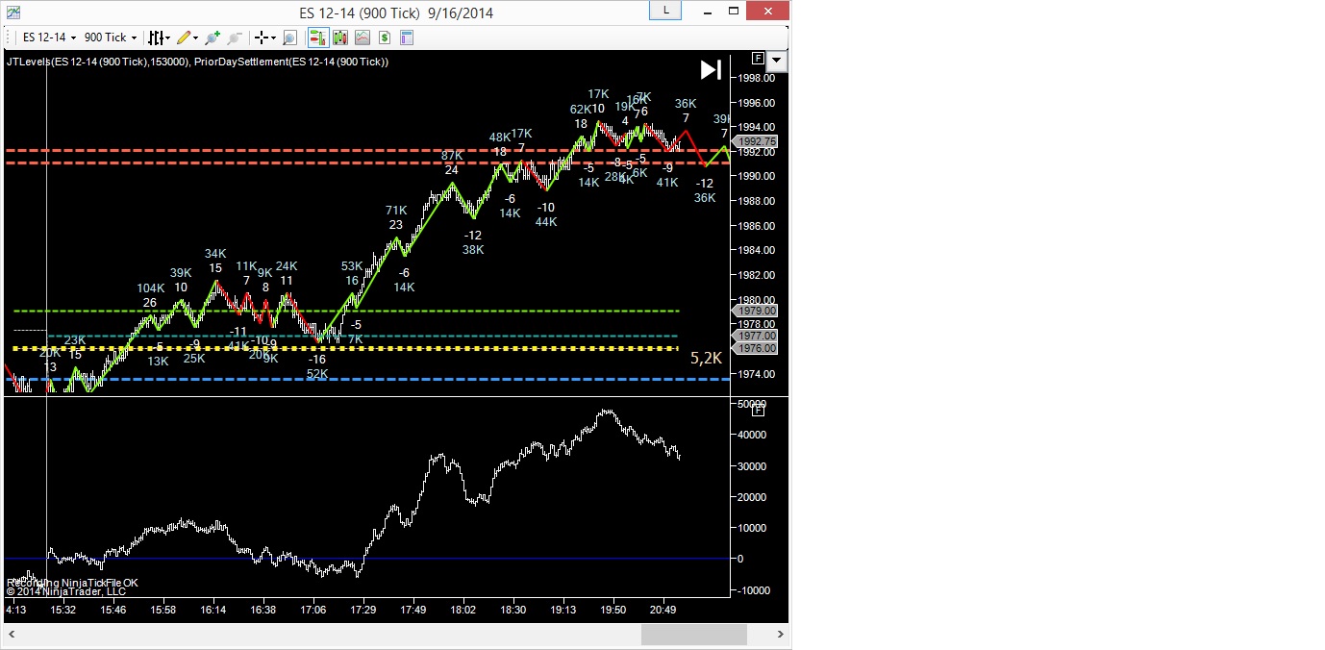
Task: Open the price axis dropdown arrow
Action: point(777,60)
